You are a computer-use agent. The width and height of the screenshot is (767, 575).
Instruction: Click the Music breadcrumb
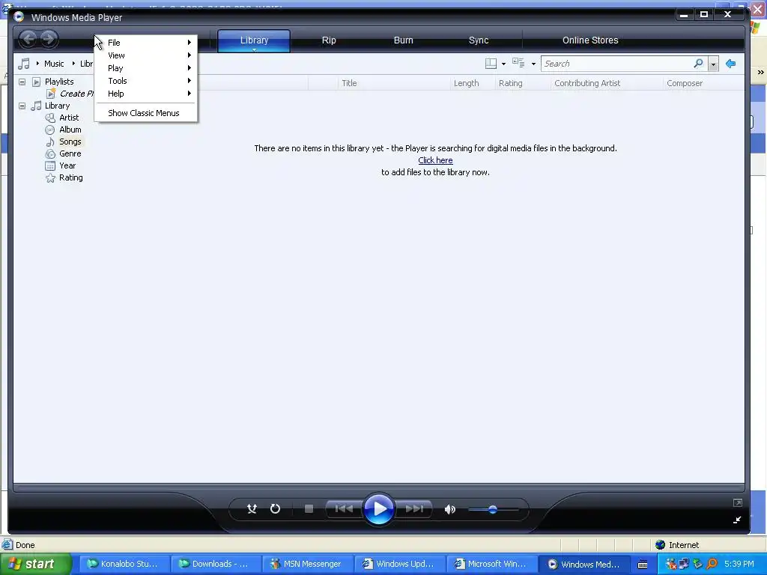(54, 64)
